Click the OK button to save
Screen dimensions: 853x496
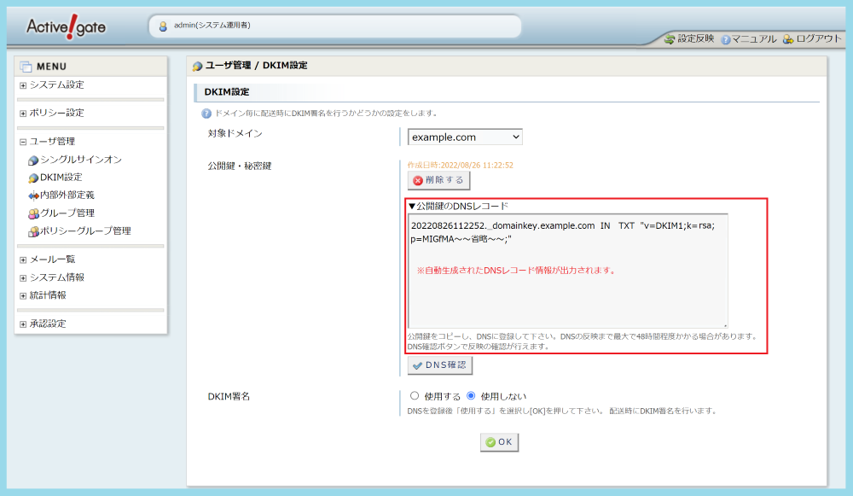click(498, 442)
